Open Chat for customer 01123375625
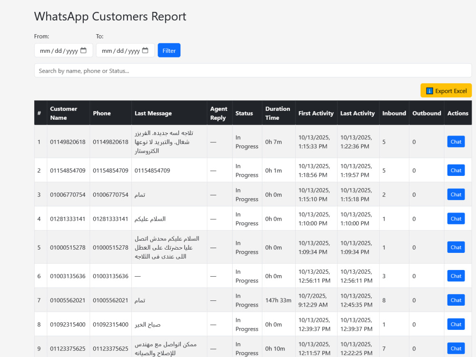This screenshot has width=476, height=357. 456,348
